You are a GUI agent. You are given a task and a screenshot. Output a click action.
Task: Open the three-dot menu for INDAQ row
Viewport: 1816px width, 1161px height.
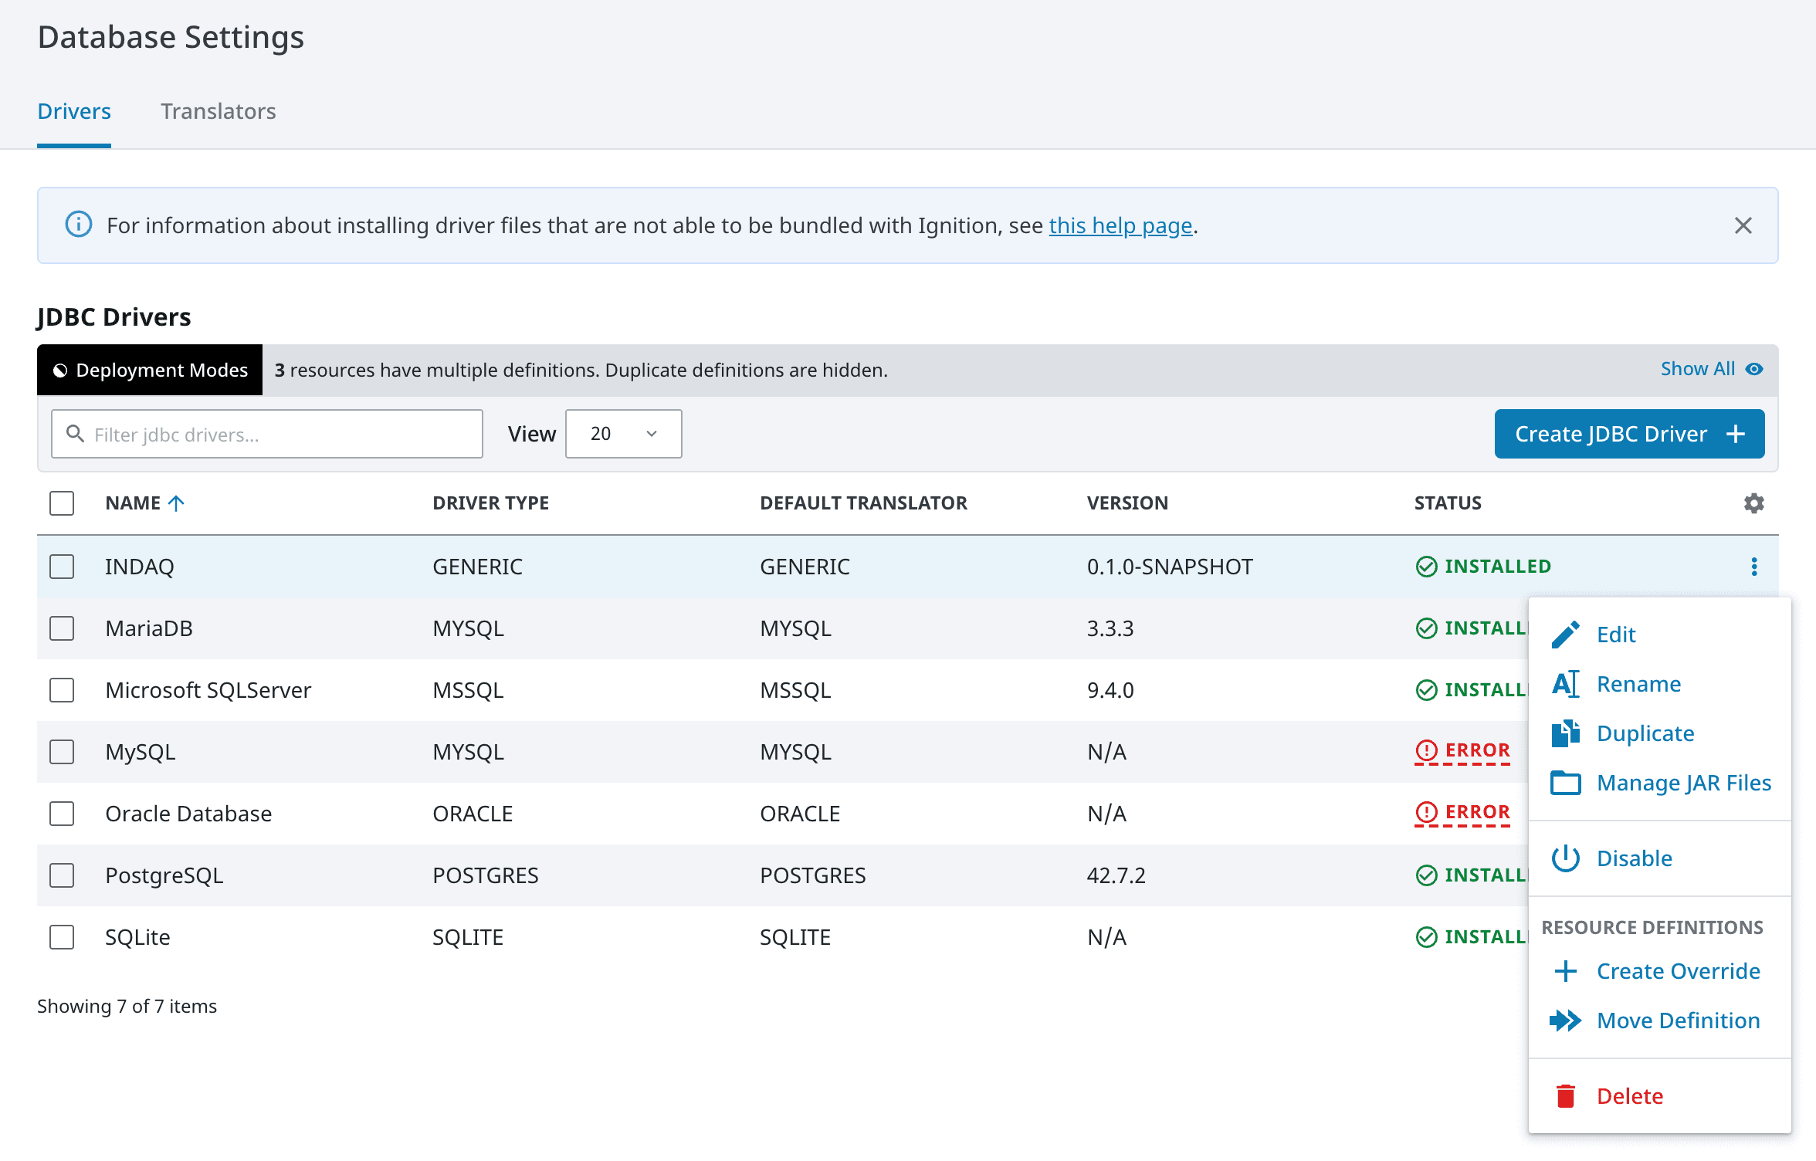(x=1754, y=567)
